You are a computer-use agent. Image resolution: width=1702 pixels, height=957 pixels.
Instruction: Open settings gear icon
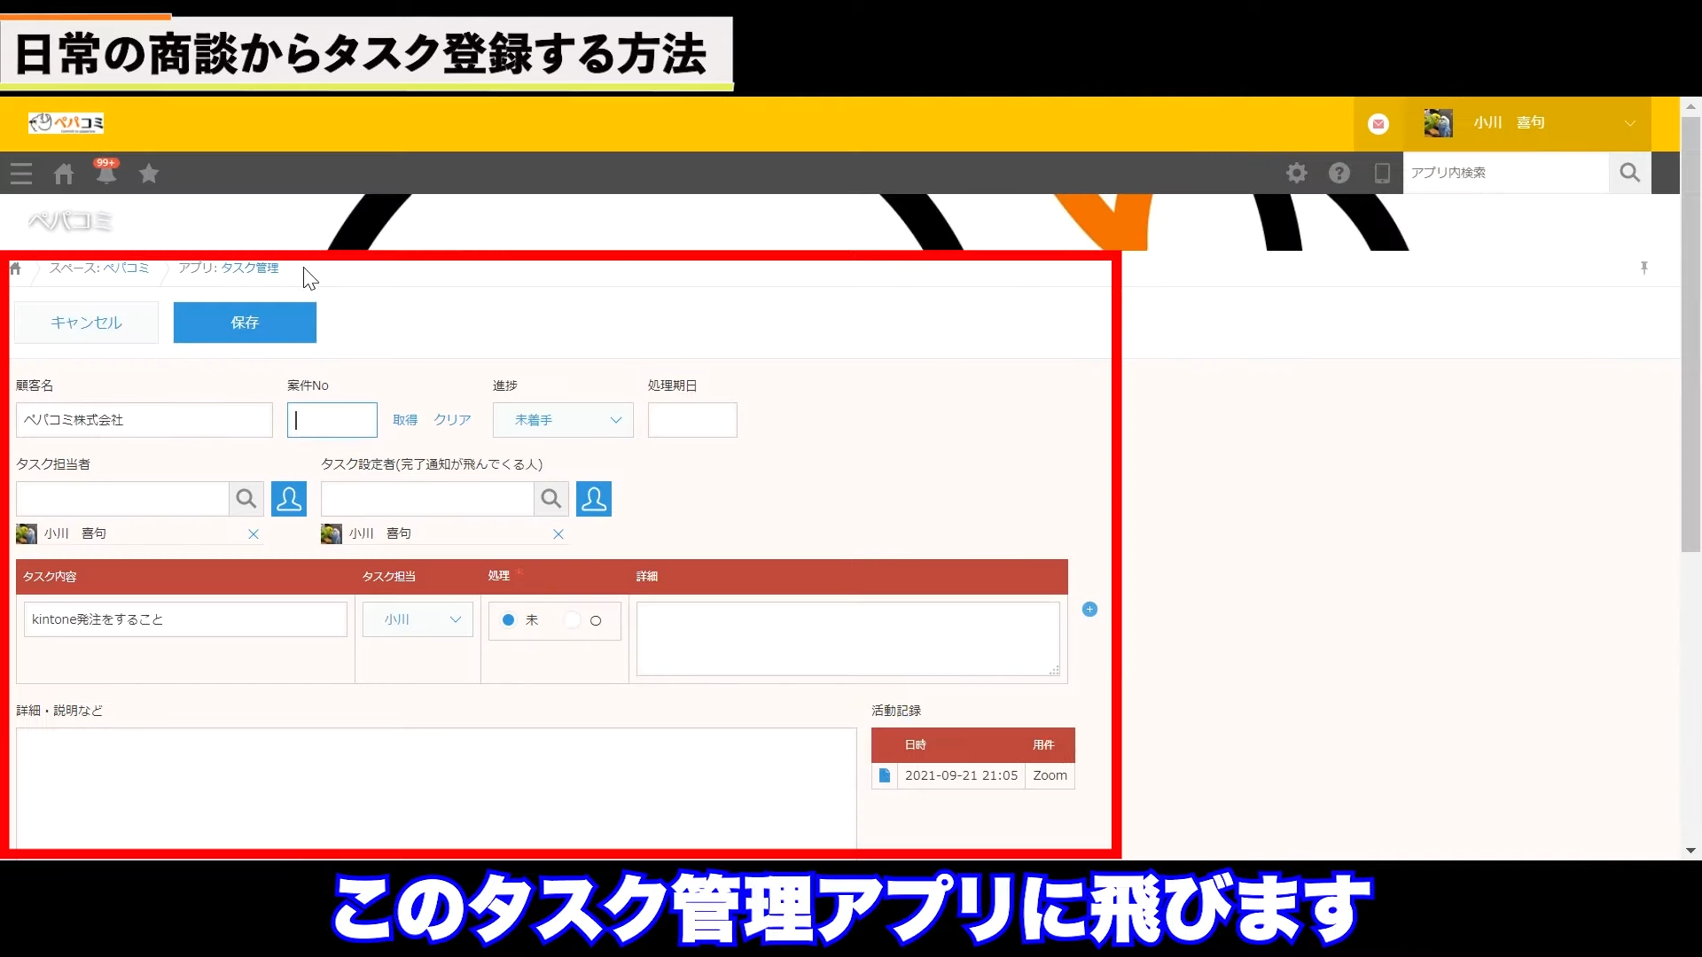pos(1297,173)
